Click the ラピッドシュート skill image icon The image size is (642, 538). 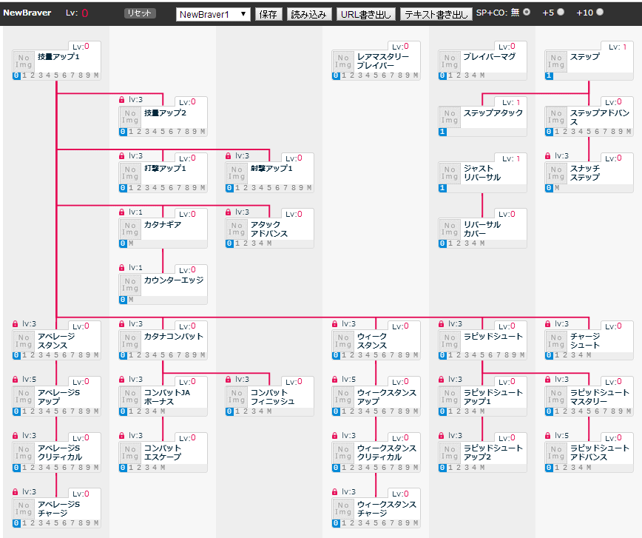click(450, 341)
